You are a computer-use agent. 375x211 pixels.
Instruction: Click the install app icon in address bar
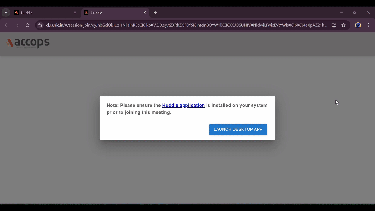tap(334, 25)
